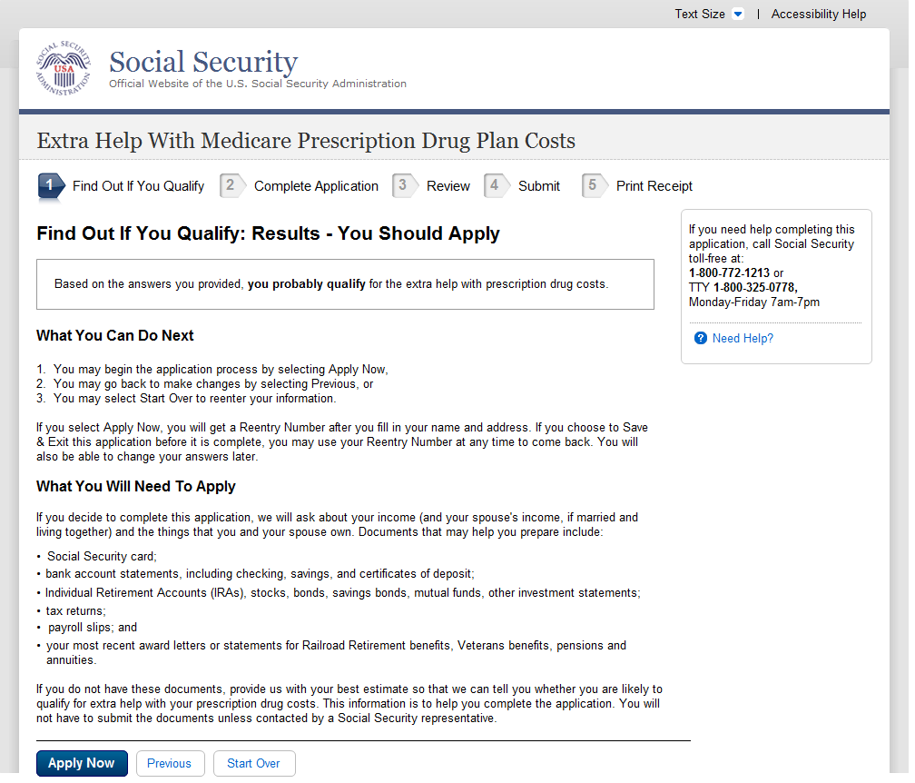Click the step 5 number badge
Viewport: 915px width, 783px height.
point(593,186)
